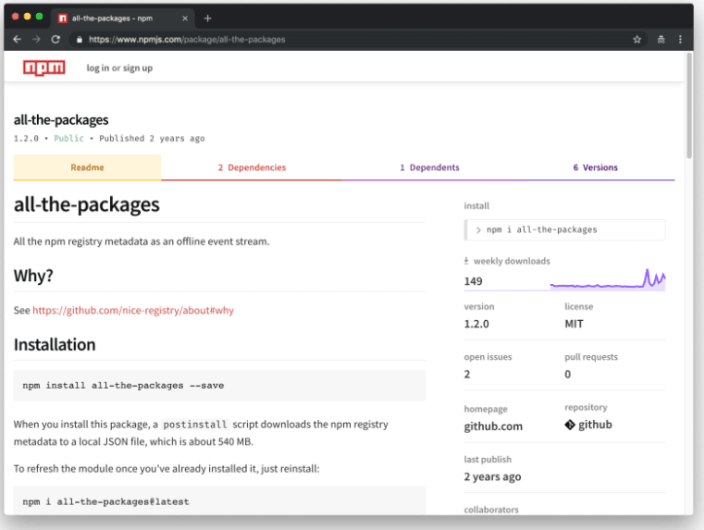Image resolution: width=704 pixels, height=530 pixels.
Task: Click the incognito profile icon in toolbar
Action: click(x=661, y=40)
